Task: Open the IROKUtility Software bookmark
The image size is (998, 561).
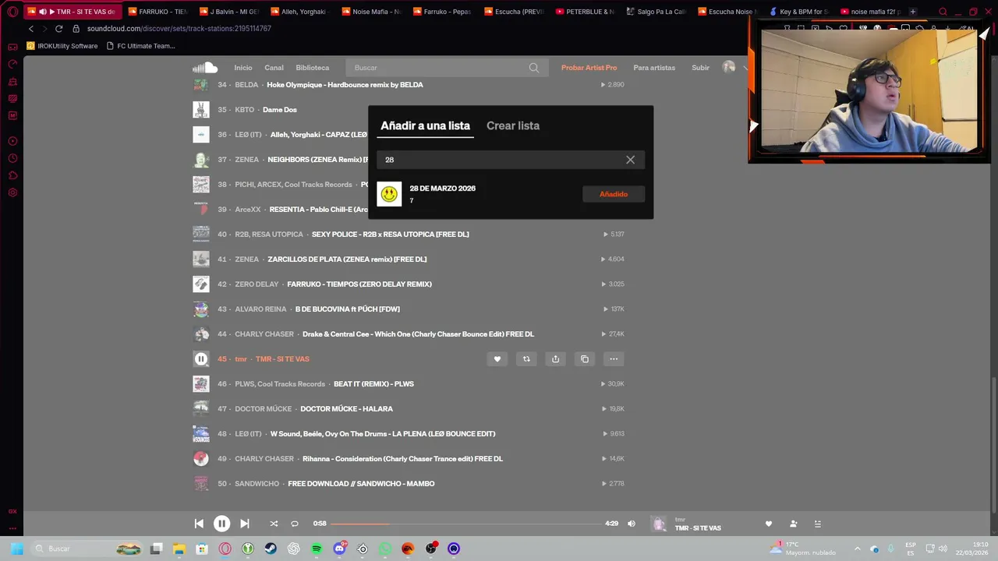Action: [x=62, y=46]
